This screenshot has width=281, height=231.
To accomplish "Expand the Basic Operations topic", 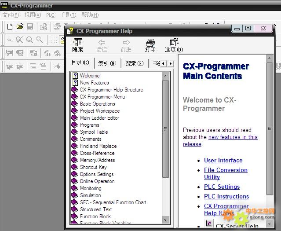I will [x=98, y=104].
